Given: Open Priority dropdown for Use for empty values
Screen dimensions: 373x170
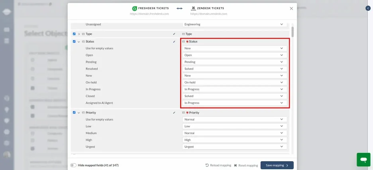Looking at the screenshot, I should click(x=235, y=119).
